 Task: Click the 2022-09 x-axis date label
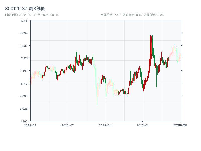click(30, 125)
